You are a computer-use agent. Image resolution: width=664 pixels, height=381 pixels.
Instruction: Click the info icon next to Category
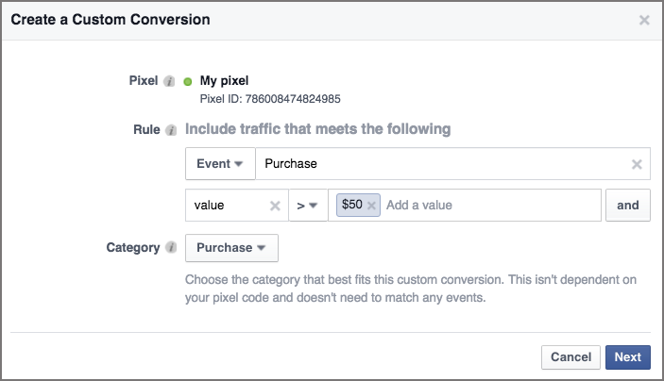[171, 248]
